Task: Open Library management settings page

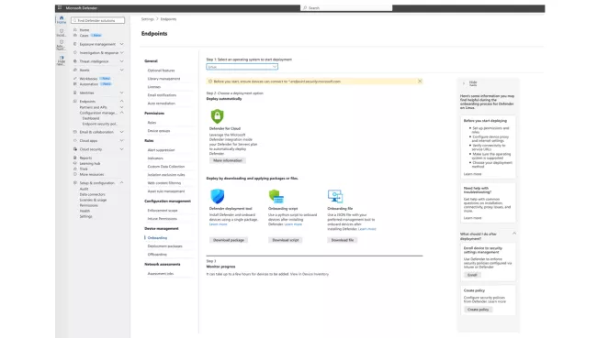Action: coord(163,79)
